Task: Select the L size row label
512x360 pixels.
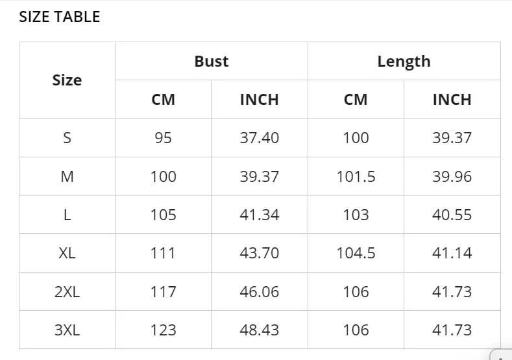Action: 67,215
